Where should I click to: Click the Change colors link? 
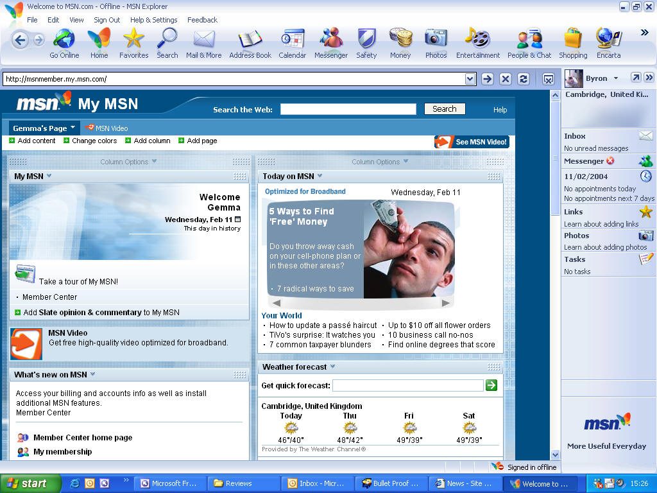(90, 141)
